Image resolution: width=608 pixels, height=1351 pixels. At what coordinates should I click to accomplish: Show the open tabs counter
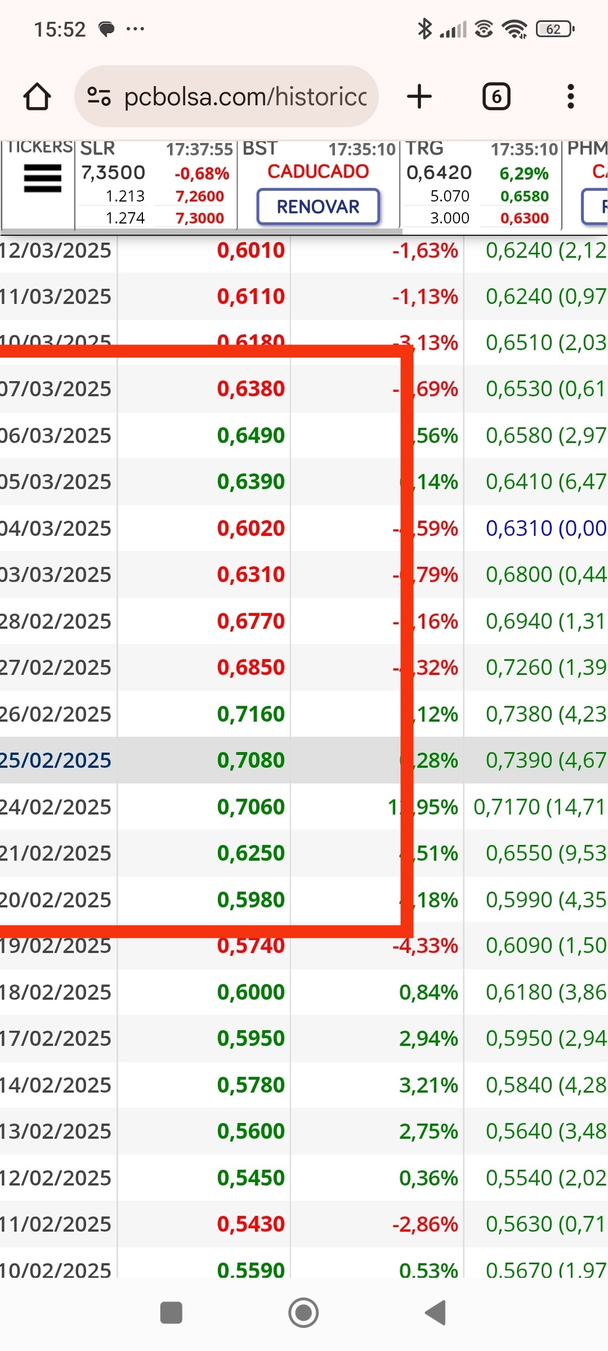coord(497,96)
